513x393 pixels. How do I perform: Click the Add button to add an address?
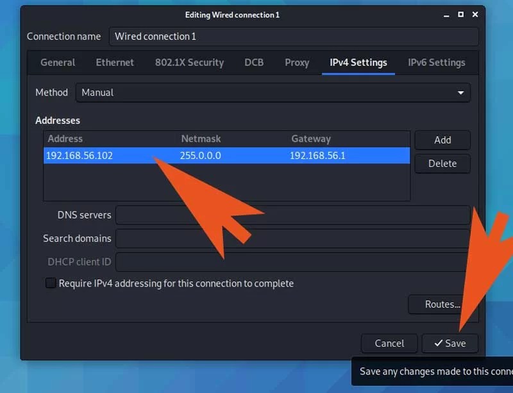point(442,140)
